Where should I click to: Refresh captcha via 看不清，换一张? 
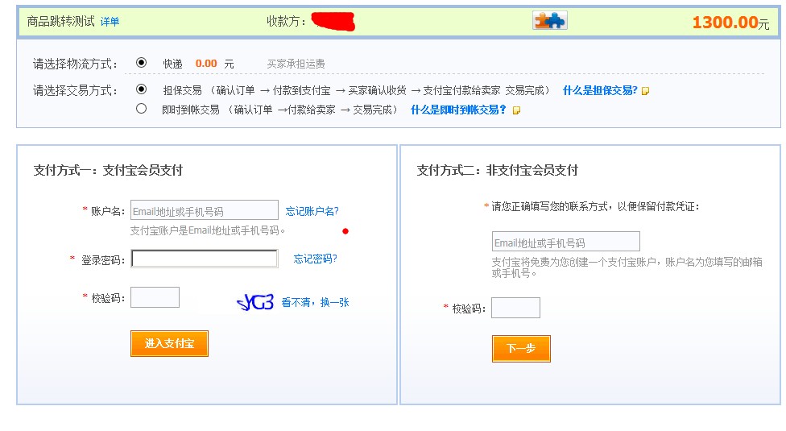pyautogui.click(x=316, y=302)
